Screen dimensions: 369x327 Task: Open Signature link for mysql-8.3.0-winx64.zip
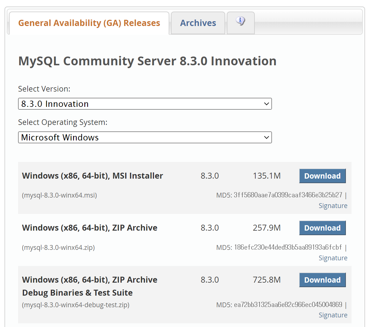pyautogui.click(x=333, y=258)
